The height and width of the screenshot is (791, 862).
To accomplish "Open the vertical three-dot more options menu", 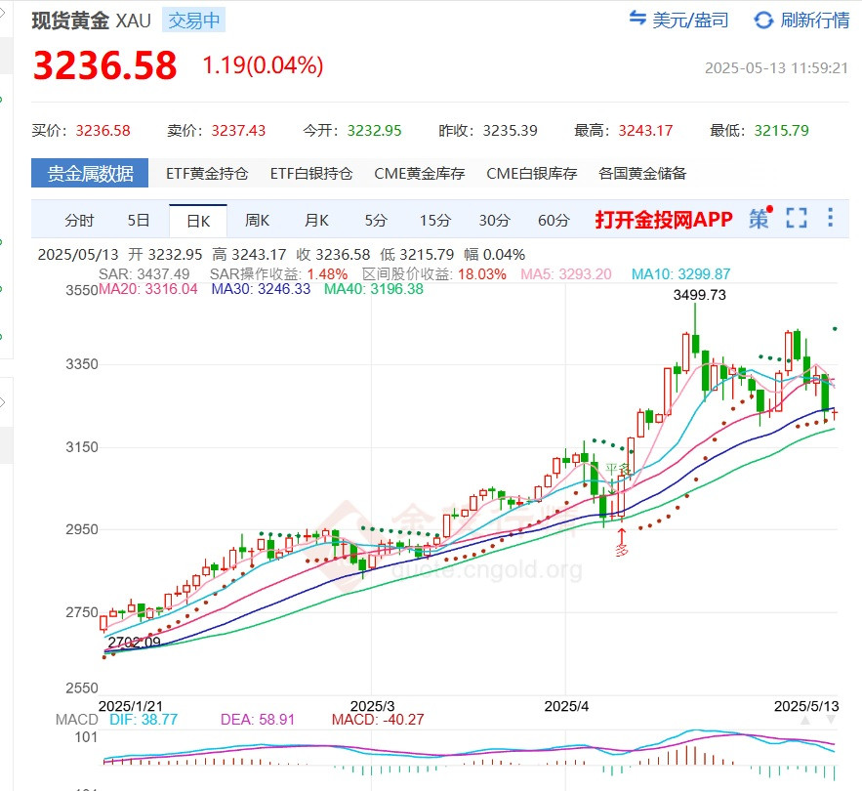I will tap(831, 218).
